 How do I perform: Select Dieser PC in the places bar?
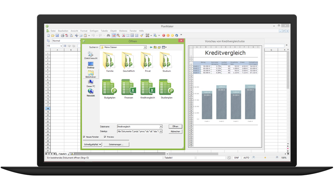click(x=91, y=84)
